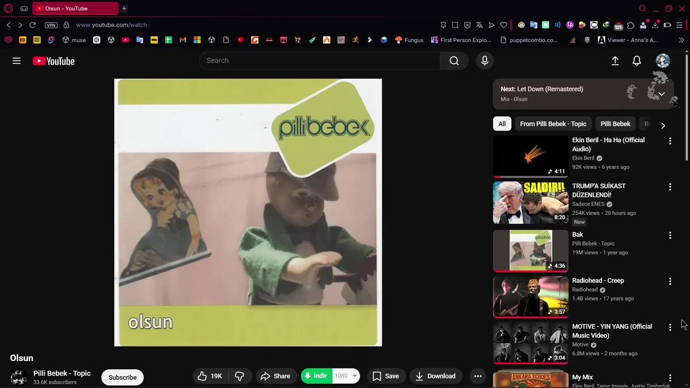Click the Share button

click(x=275, y=376)
